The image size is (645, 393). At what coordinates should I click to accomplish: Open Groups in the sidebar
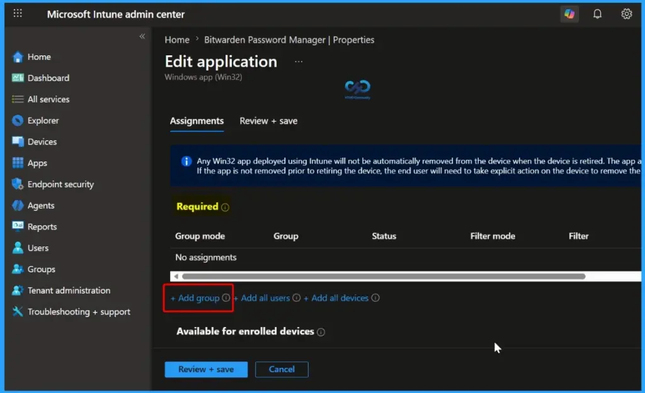(x=41, y=269)
